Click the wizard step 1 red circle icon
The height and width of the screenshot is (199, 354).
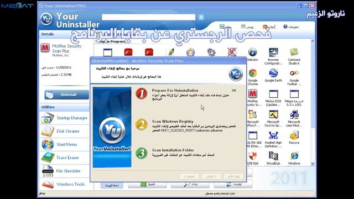tap(142, 93)
